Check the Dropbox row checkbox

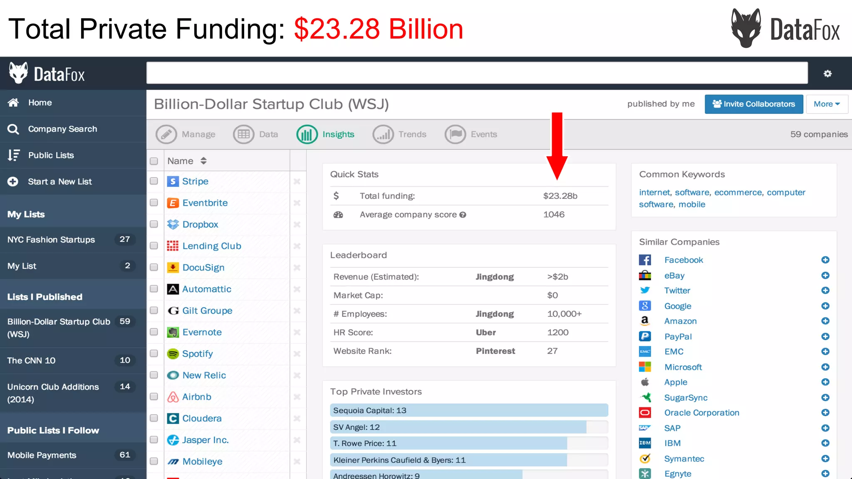click(154, 224)
